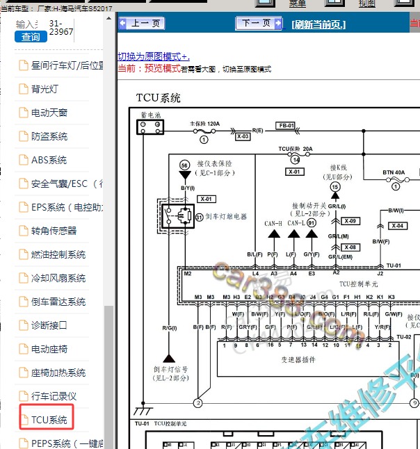Click the 刷新当前页 refresh link
Screen dimensions: 420x449
[x=318, y=25]
